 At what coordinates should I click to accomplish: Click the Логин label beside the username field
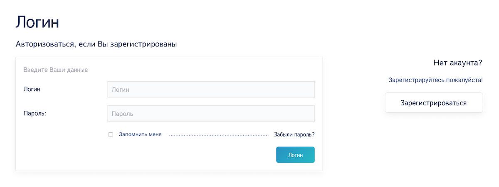32,89
